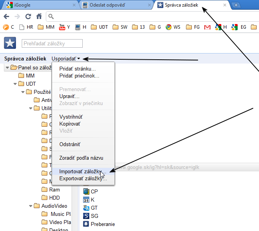Open the 13 bookmarks bar folder

138,27
